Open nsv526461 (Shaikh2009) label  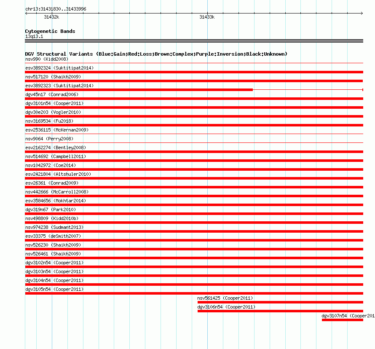[x=53, y=254]
